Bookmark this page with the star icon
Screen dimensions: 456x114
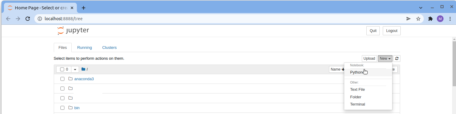(x=418, y=19)
